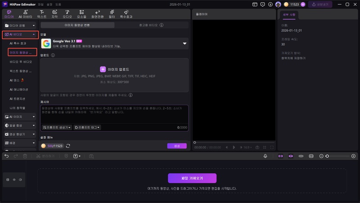360x203 pixels.
Task: Click the undo icon in timeline toolbar
Action: [x=7, y=156]
